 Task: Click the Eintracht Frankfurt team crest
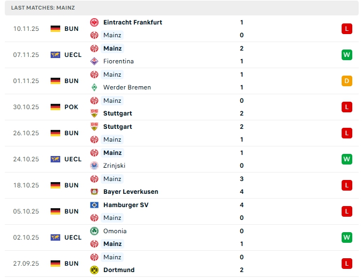click(x=94, y=22)
